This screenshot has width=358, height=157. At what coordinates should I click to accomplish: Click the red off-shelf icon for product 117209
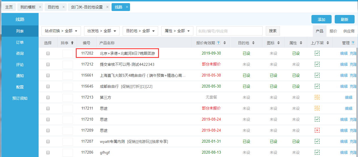[317, 130]
